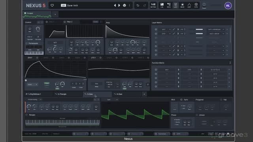Open the Virtual Analog oscillator type dropdown

(x=34, y=100)
